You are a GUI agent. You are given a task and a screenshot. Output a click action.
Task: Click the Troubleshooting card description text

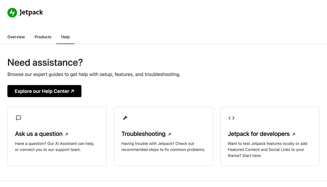(x=163, y=146)
